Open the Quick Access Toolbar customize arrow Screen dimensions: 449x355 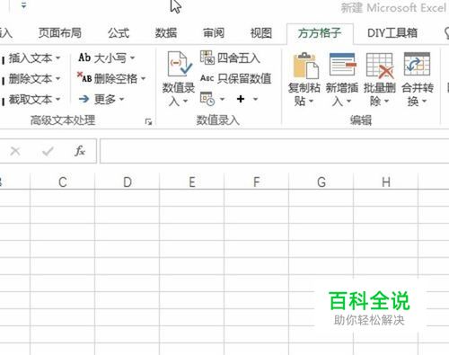tap(23, 5)
